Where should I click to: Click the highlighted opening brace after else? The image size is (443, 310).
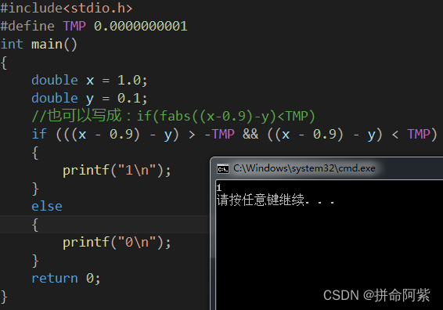[x=35, y=225]
